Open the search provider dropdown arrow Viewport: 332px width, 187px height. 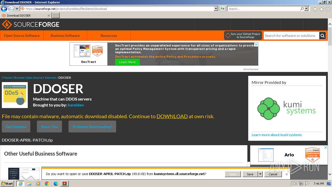coord(306,9)
